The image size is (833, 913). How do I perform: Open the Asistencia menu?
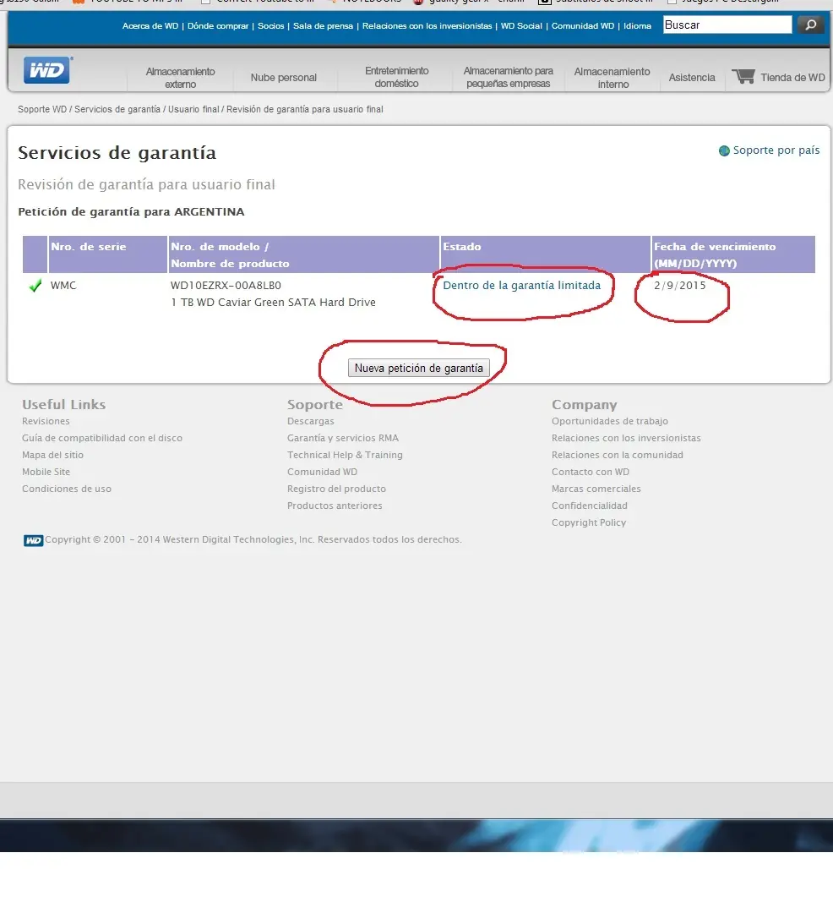point(692,78)
